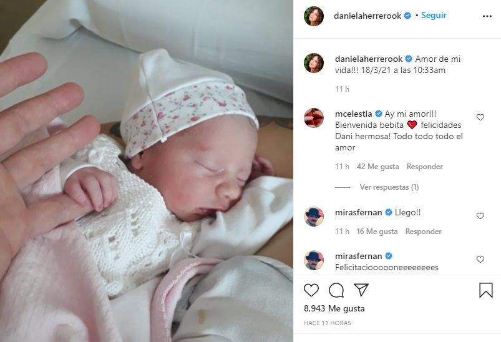Expand 'Ver respuestas (1)' replies
This screenshot has width=501, height=342.
tap(389, 187)
